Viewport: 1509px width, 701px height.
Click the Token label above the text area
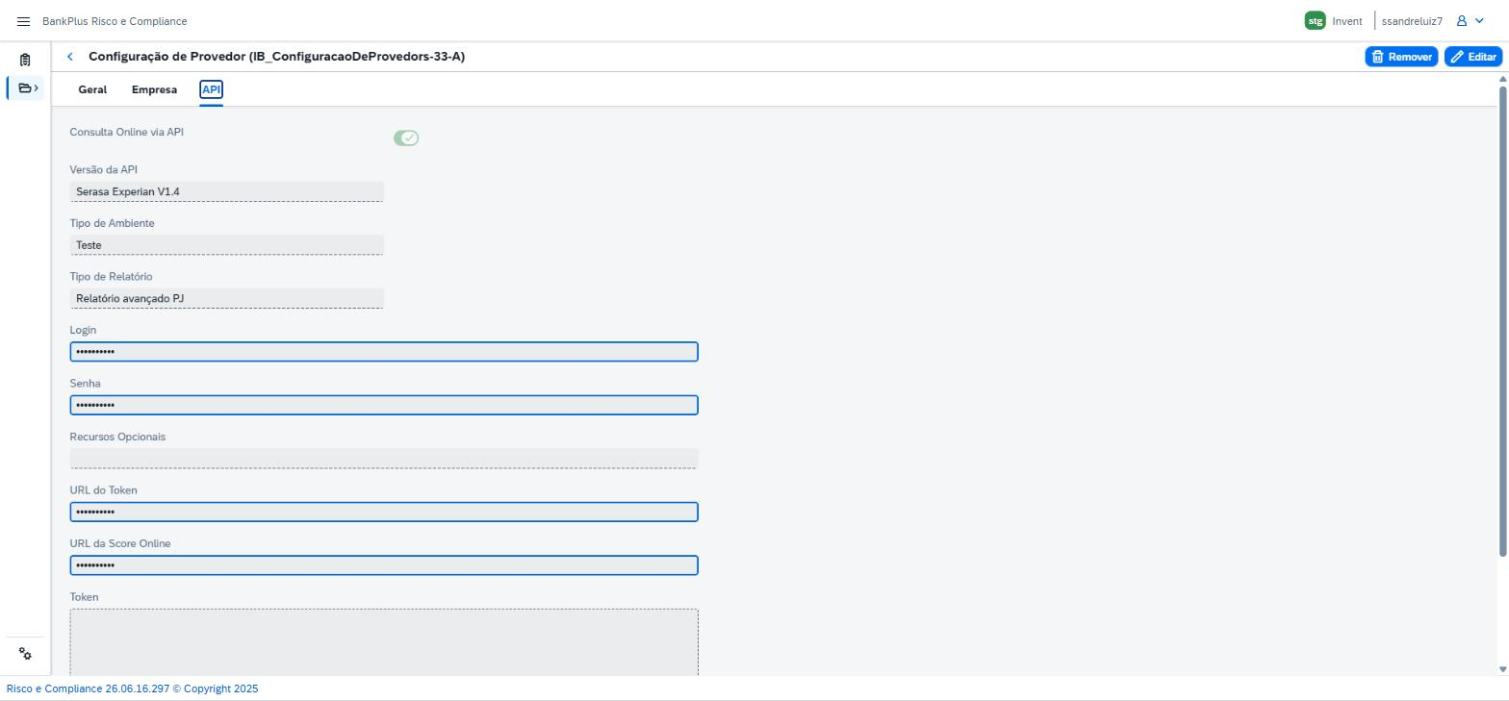[84, 597]
